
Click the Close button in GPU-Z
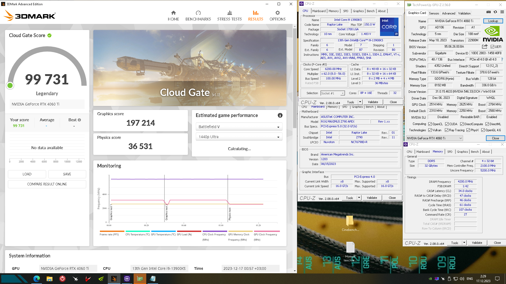click(495, 138)
